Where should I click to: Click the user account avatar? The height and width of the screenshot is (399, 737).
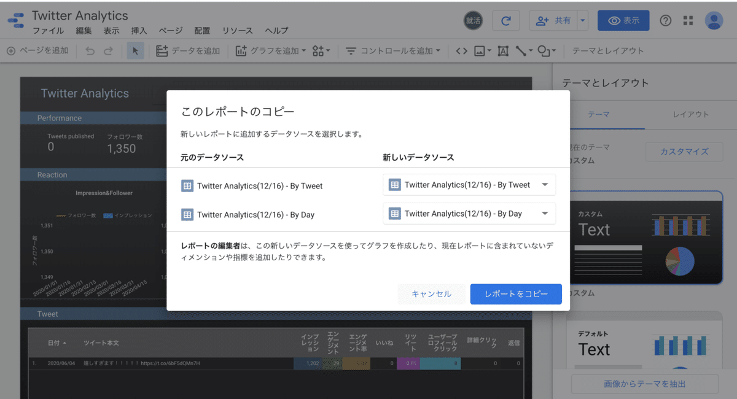[714, 20]
